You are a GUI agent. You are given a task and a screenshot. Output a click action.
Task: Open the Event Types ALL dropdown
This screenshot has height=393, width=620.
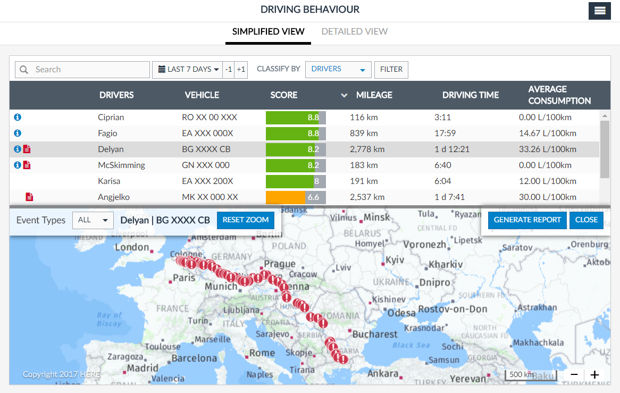(x=93, y=220)
